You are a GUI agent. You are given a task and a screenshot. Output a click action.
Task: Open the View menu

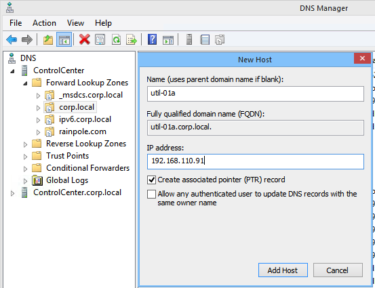click(75, 23)
